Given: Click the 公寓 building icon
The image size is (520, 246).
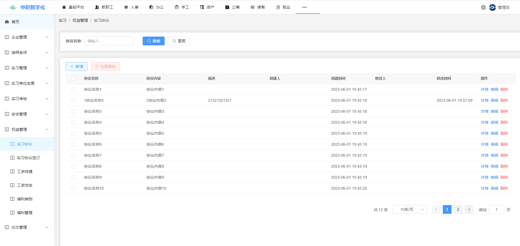Looking at the screenshot, I should [227, 7].
